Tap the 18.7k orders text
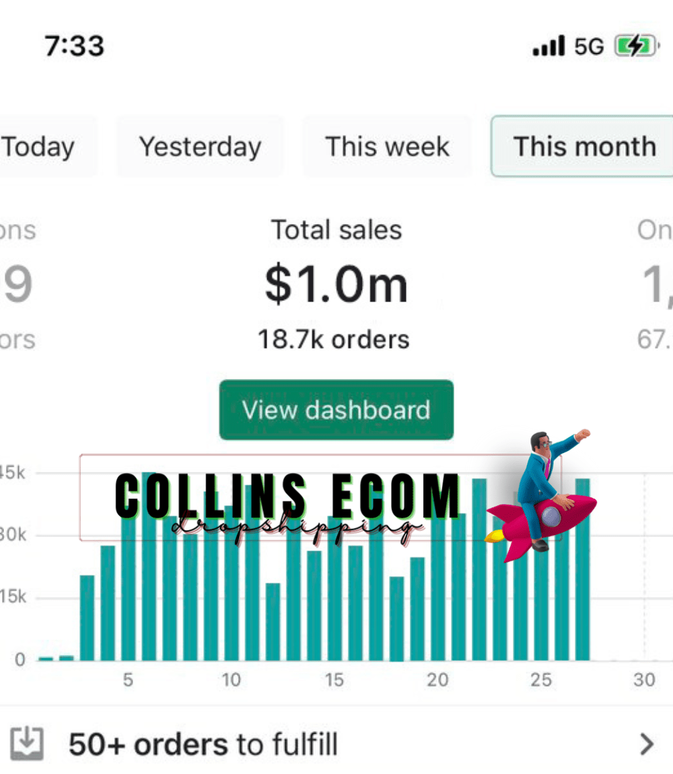The width and height of the screenshot is (673, 774). (334, 339)
